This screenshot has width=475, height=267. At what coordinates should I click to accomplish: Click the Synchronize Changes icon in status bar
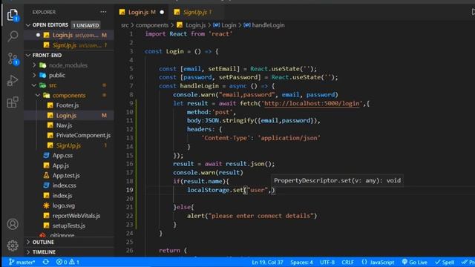click(46, 262)
